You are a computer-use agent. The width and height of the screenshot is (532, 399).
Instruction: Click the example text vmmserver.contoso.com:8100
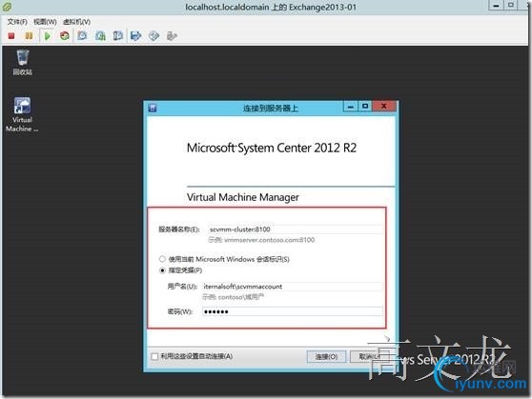pyautogui.click(x=270, y=240)
